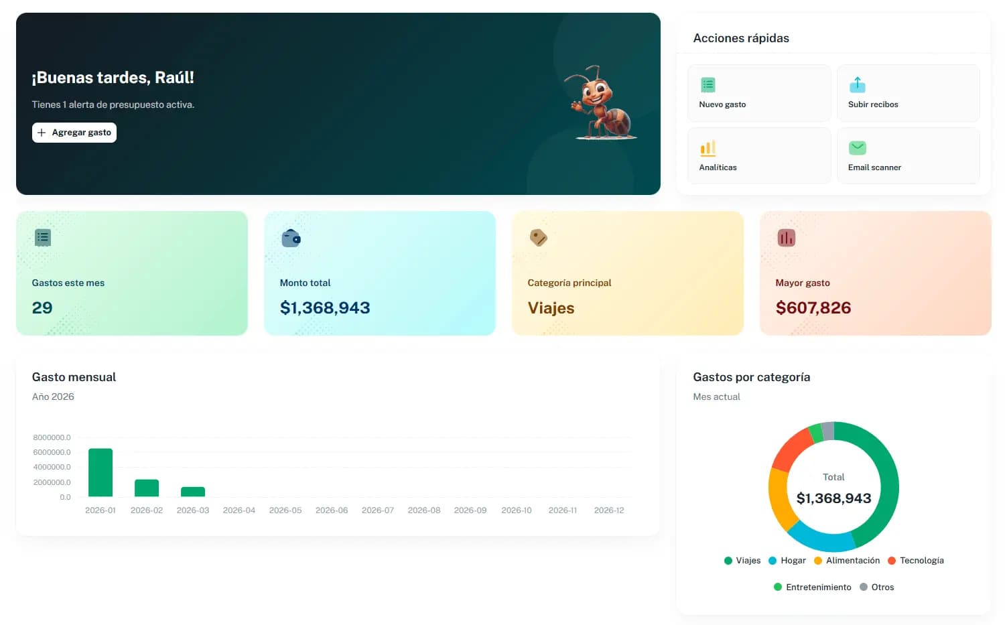Select the 2026-01 bar in the chart
The image size is (1005, 625).
coord(100,472)
